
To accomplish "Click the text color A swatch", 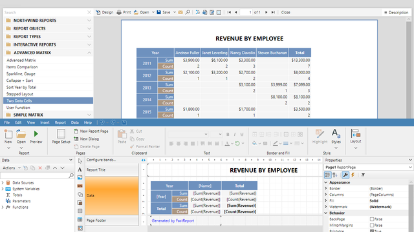I will (227, 143).
